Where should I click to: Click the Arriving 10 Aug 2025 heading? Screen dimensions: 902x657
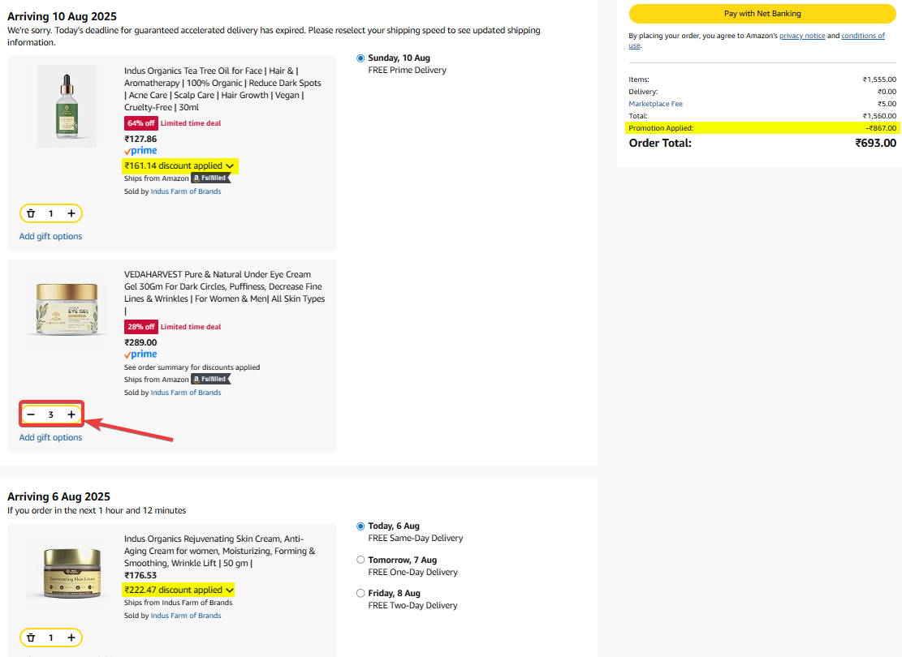[62, 17]
